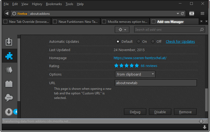Image resolution: width=210 pixels, height=132 pixels.
Task: Reload the page with the refresh icon
Action: (x=182, y=13)
